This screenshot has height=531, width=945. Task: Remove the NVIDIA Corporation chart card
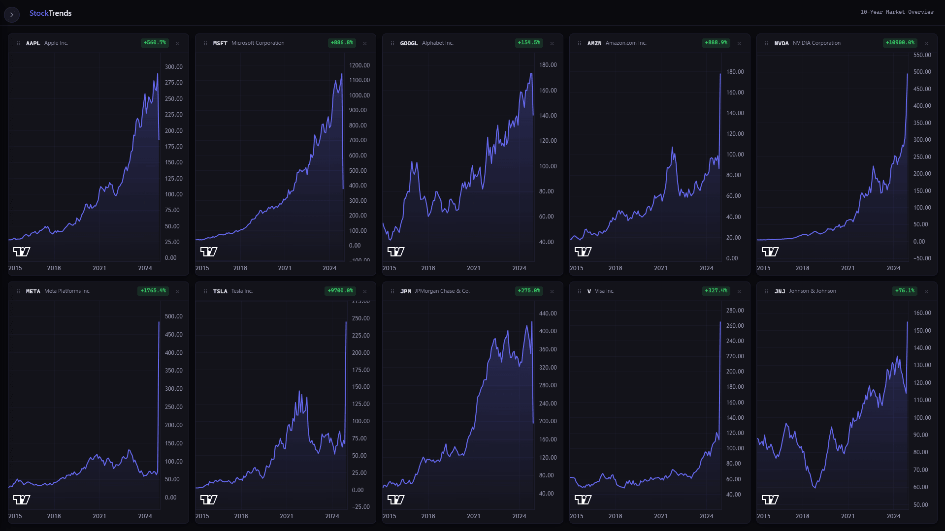926,43
